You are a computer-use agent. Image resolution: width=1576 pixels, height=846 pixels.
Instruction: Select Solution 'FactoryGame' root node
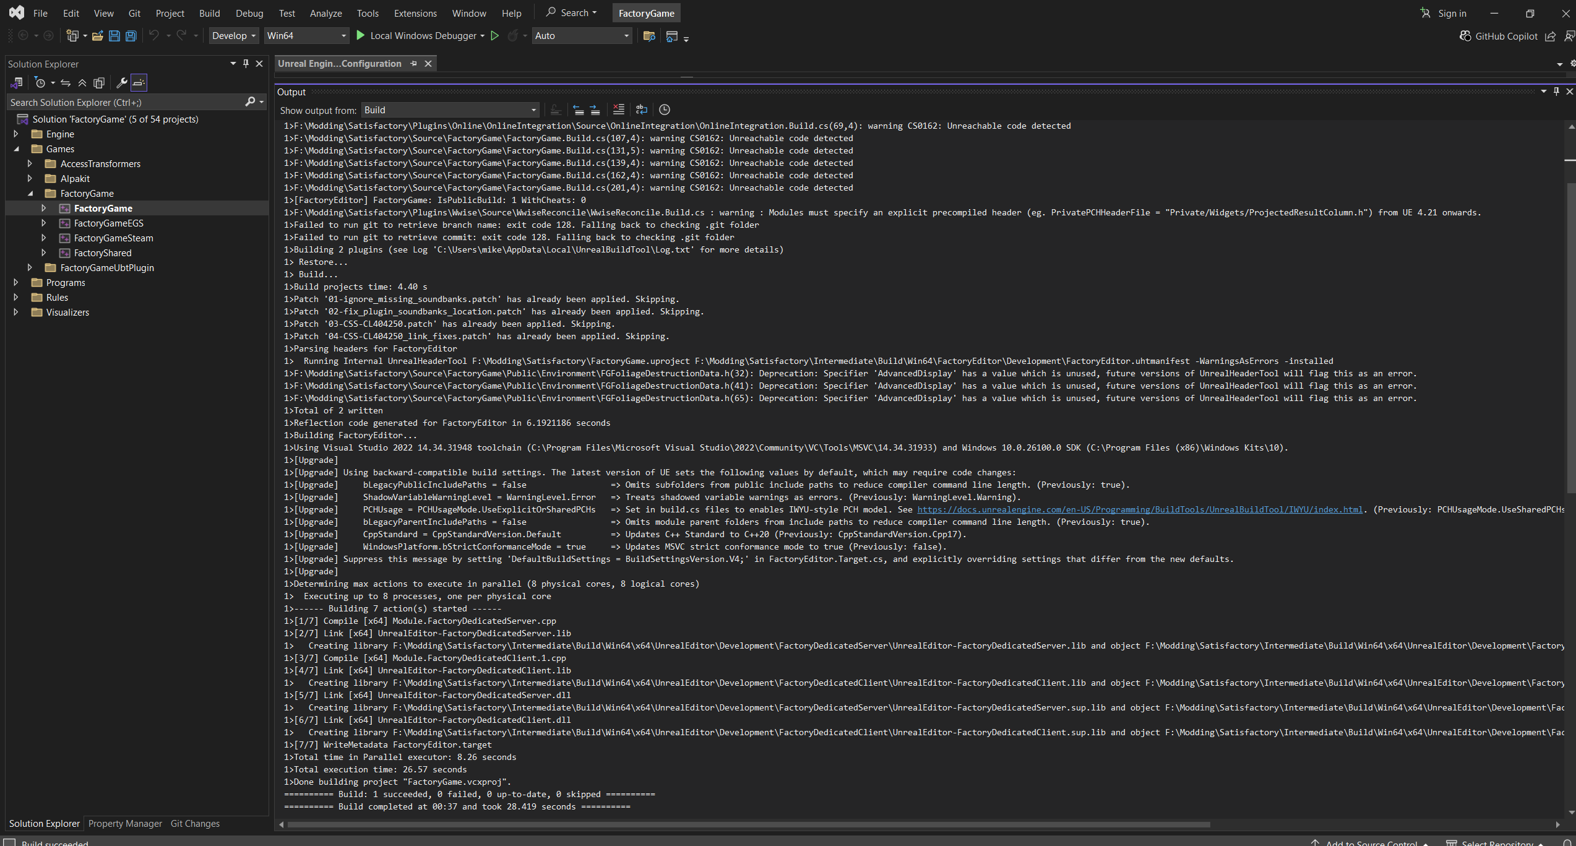point(115,119)
